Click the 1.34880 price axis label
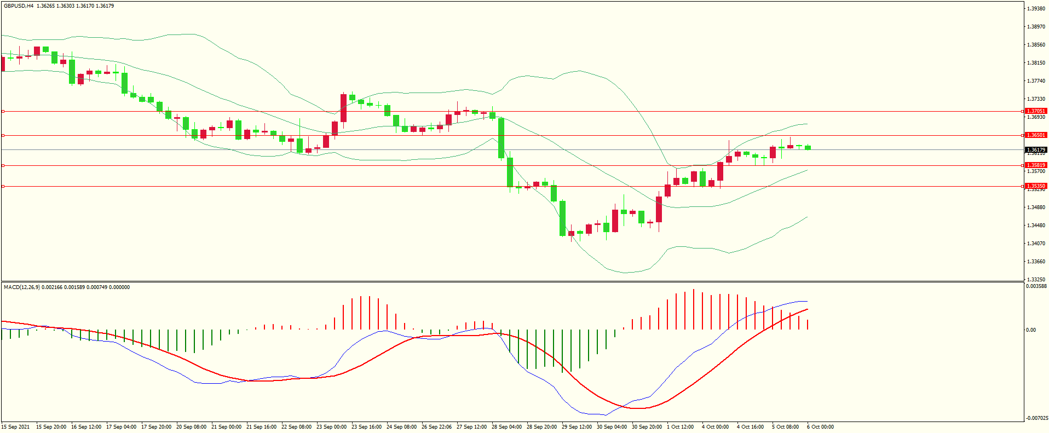 point(1036,207)
